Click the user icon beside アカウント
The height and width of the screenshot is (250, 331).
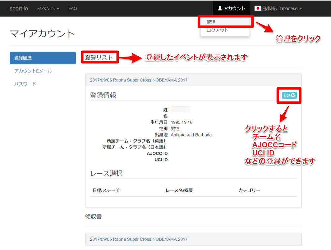click(220, 9)
